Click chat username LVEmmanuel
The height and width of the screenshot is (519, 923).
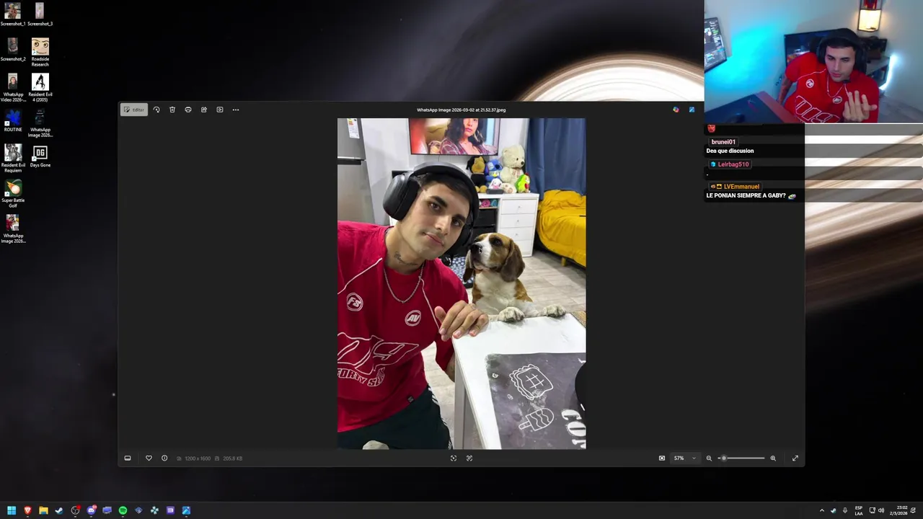(741, 187)
